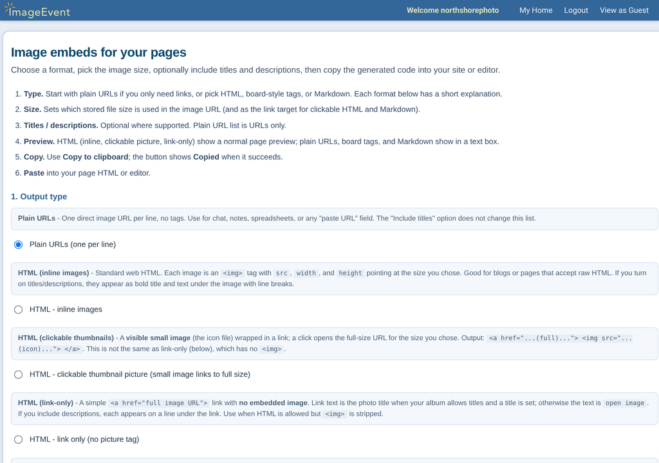Click the Logout link

tap(576, 10)
